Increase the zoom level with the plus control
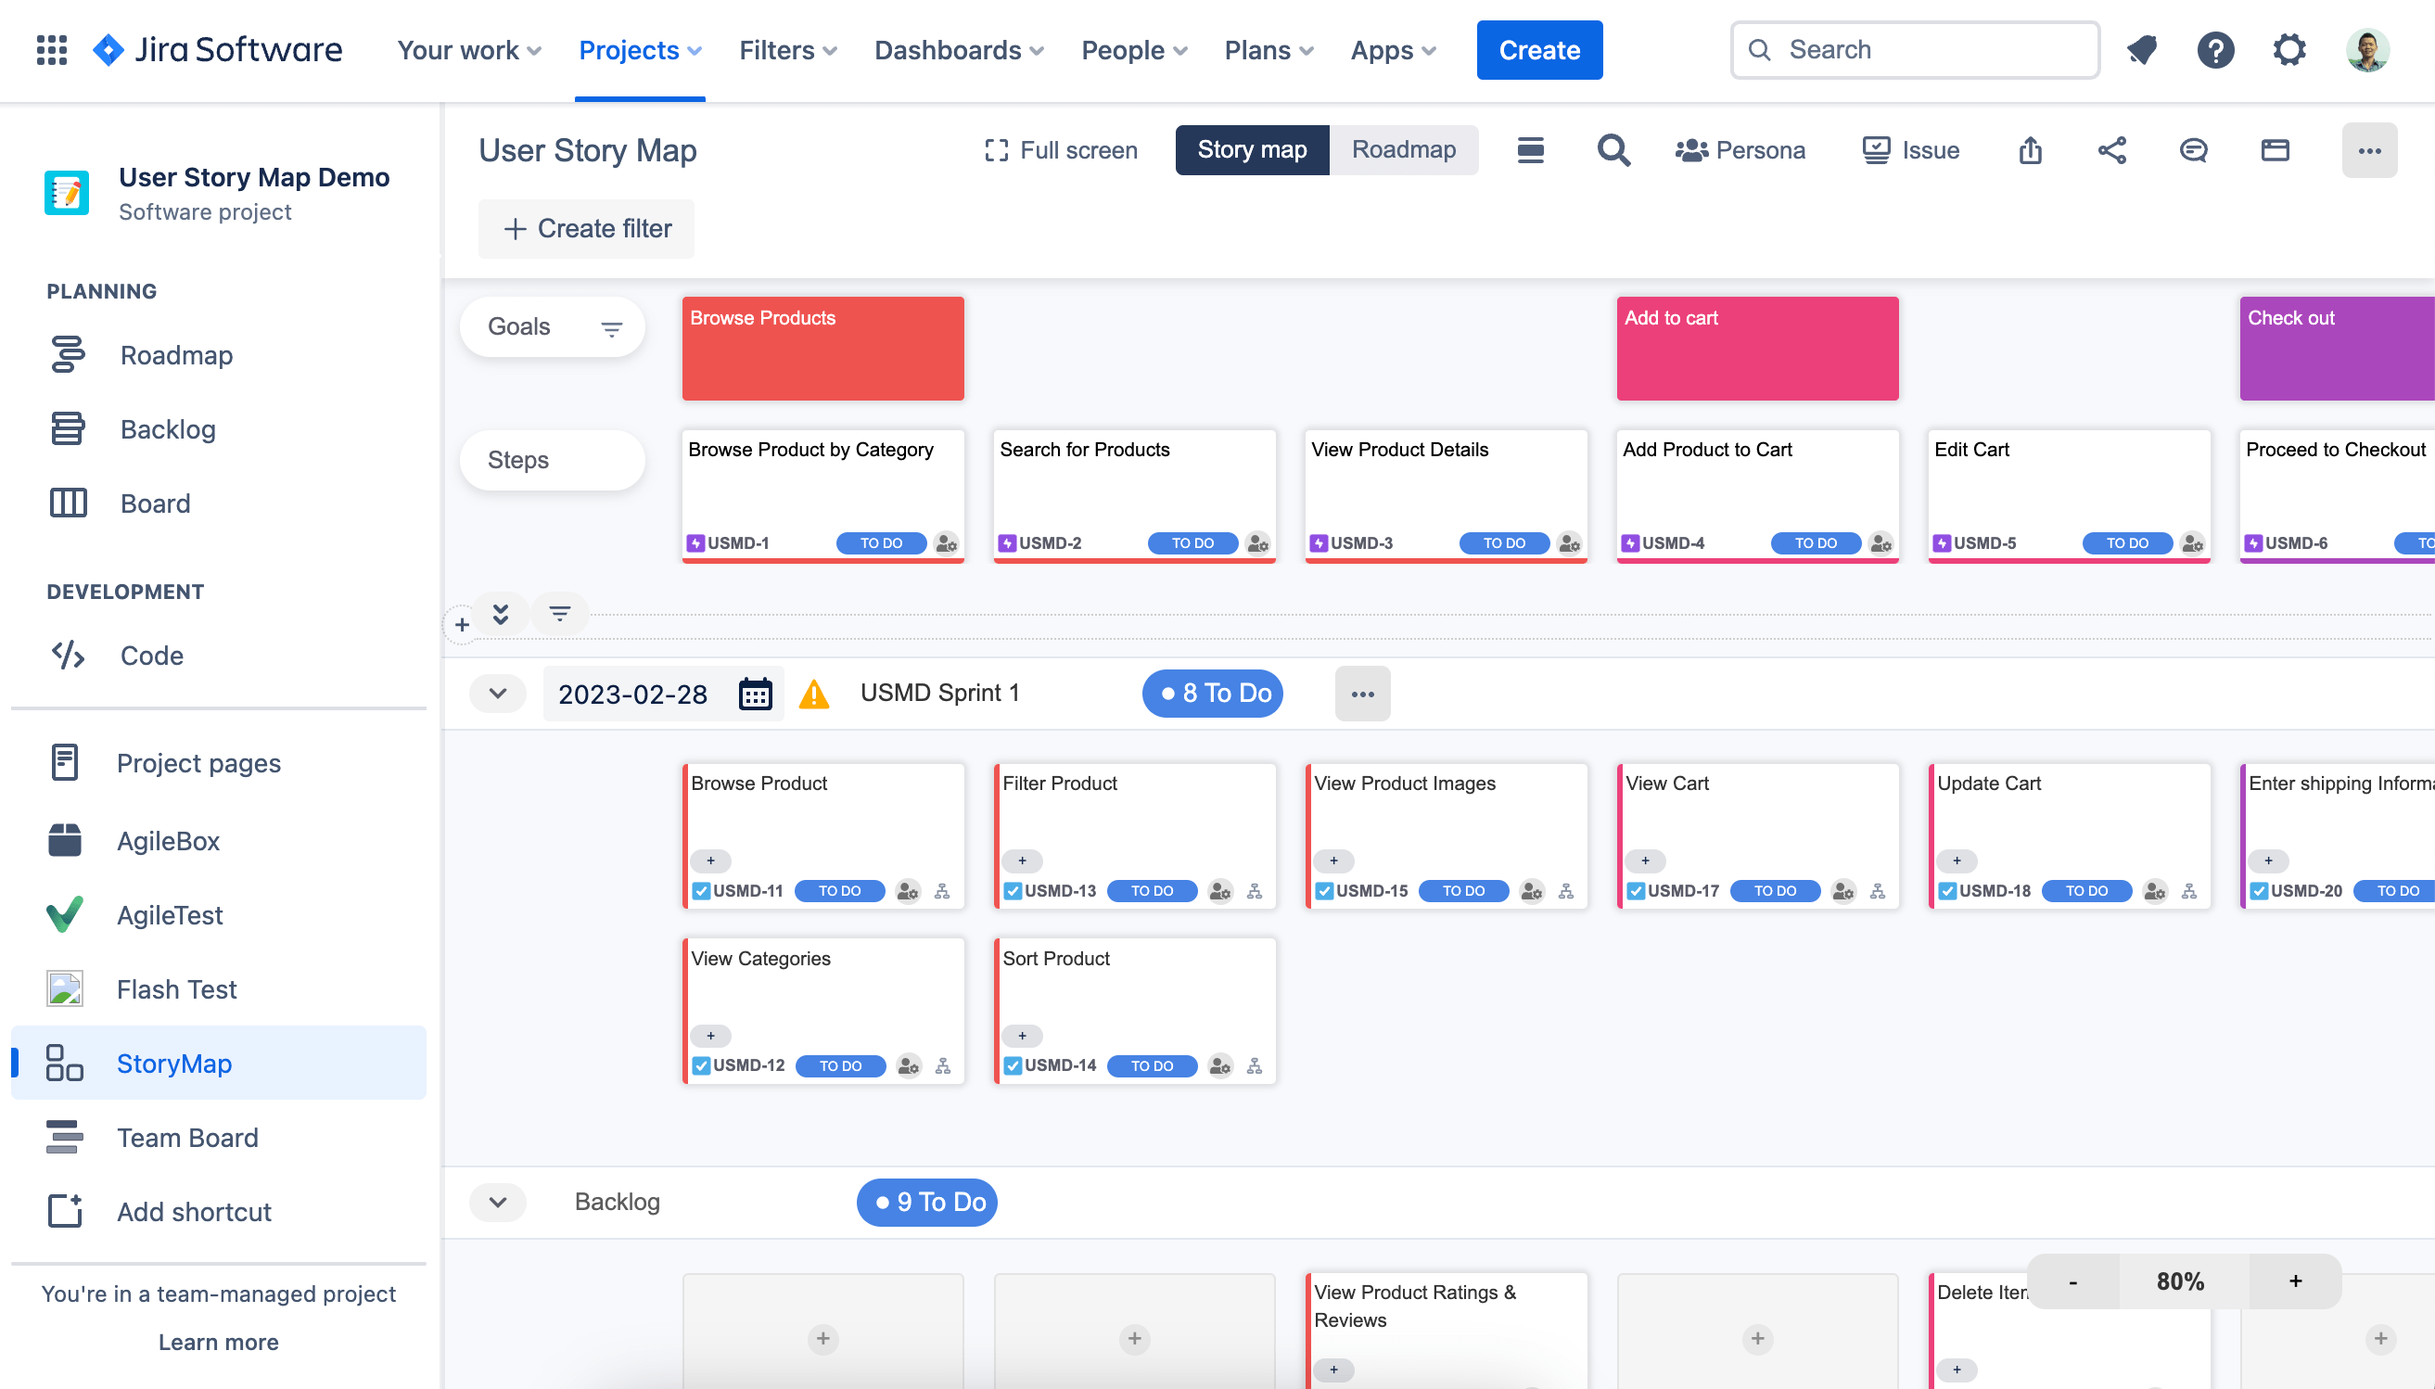The height and width of the screenshot is (1389, 2435). [2294, 1281]
